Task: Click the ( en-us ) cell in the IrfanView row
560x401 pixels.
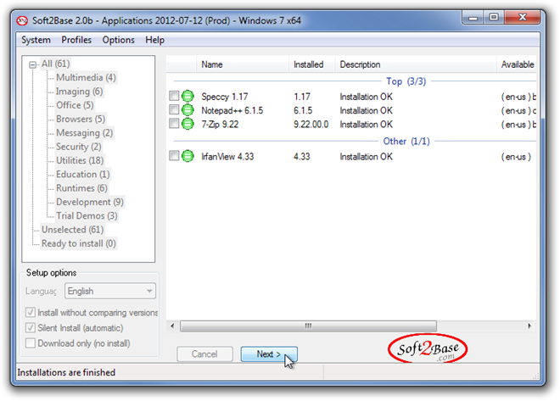Action: (x=516, y=157)
